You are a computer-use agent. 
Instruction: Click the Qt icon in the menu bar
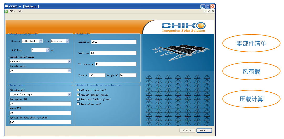point(6,11)
